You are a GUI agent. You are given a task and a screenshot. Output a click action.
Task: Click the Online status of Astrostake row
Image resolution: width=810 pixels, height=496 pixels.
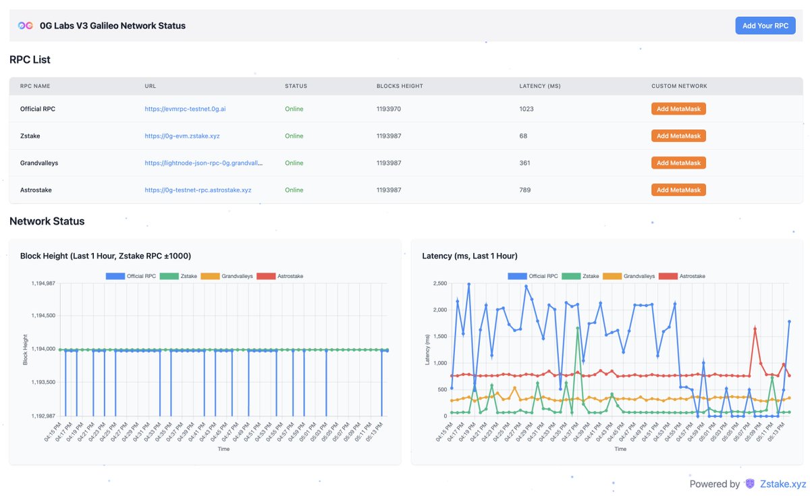294,190
